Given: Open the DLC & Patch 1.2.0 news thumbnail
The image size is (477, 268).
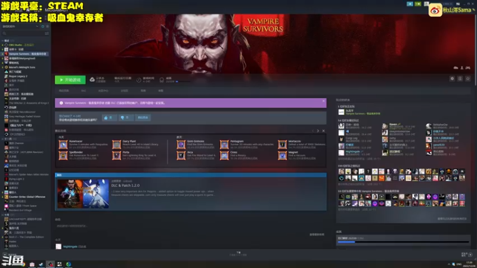Looking at the screenshot, I should pyautogui.click(x=83, y=194).
